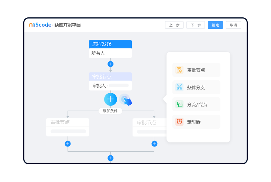Click the 审批人 approver input field
This screenshot has height=182, width=271.
coord(119,85)
